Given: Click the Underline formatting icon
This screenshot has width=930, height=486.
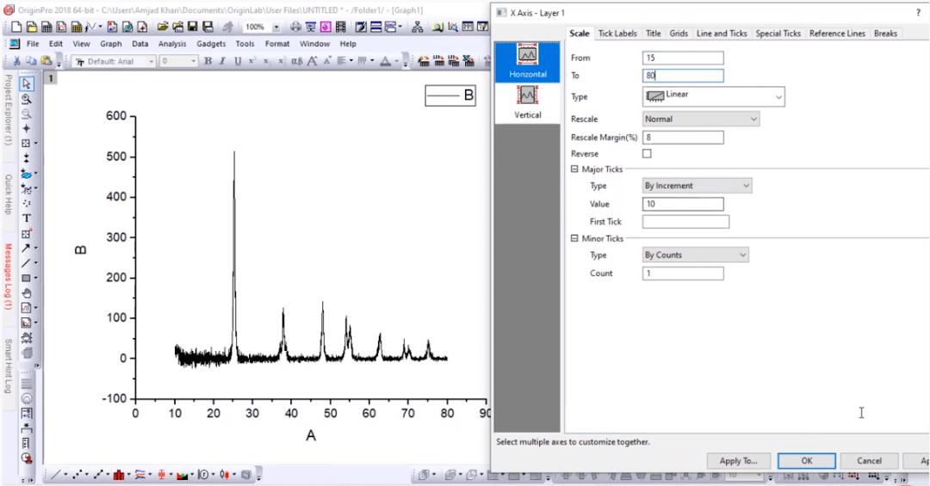Looking at the screenshot, I should [x=237, y=61].
